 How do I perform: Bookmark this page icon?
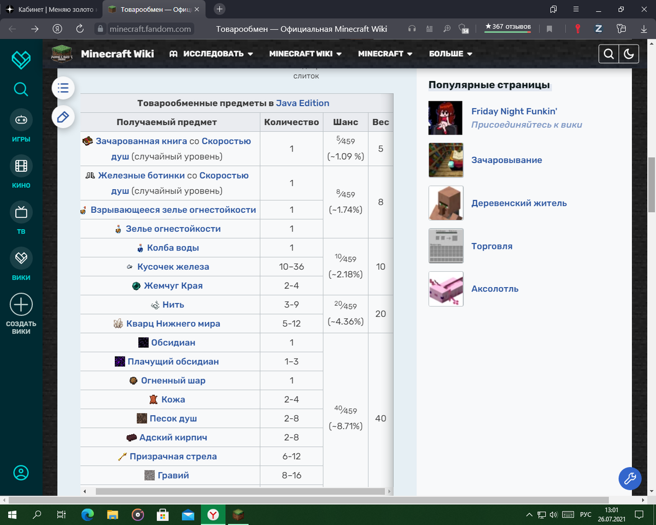click(x=549, y=29)
